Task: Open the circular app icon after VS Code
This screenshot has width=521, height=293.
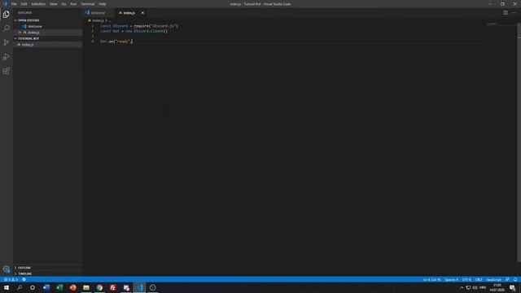Action: (x=152, y=287)
